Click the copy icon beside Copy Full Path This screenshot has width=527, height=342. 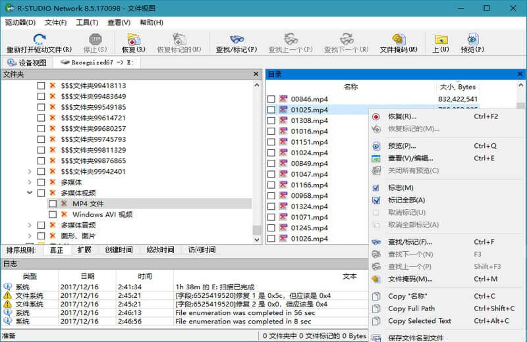point(376,308)
